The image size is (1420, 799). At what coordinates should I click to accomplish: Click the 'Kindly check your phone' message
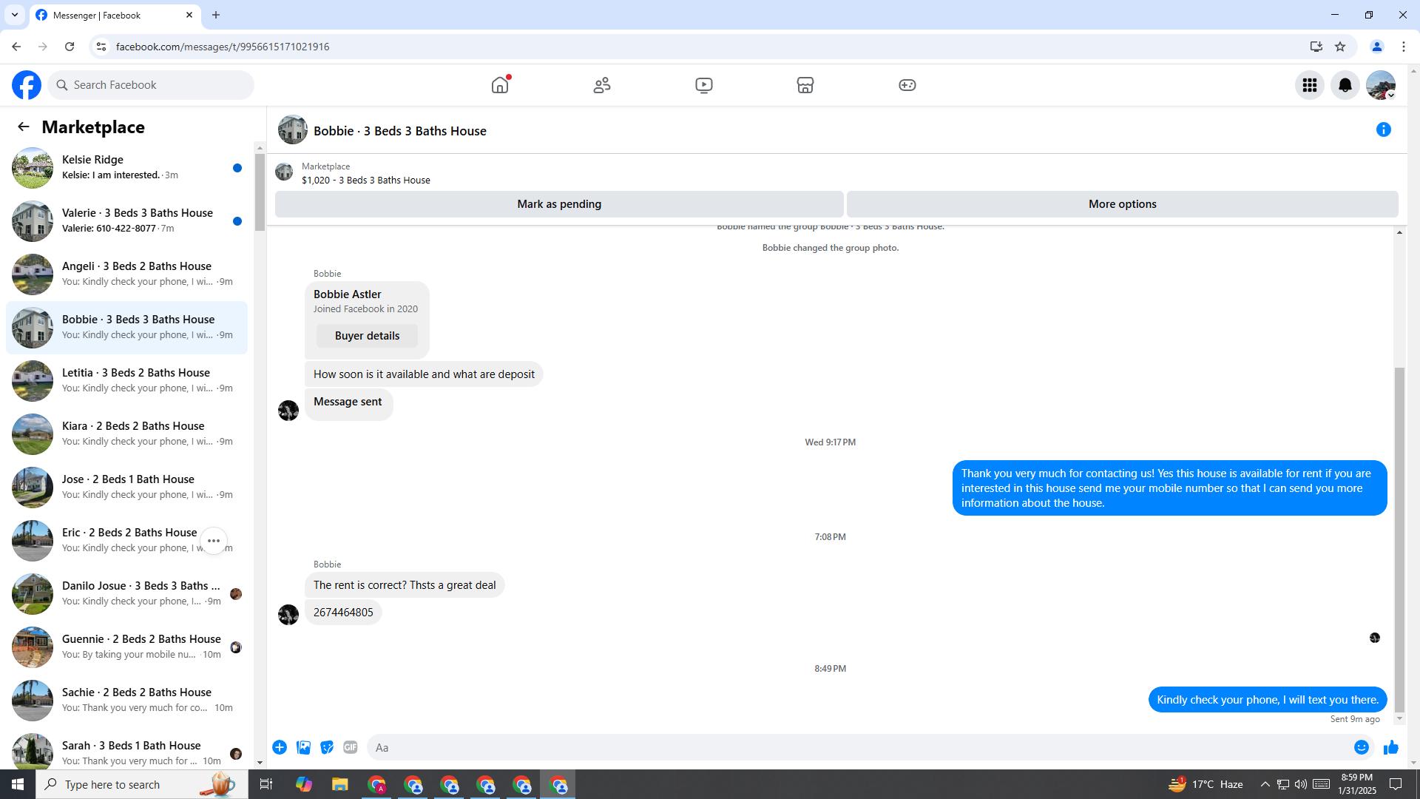click(x=1268, y=700)
